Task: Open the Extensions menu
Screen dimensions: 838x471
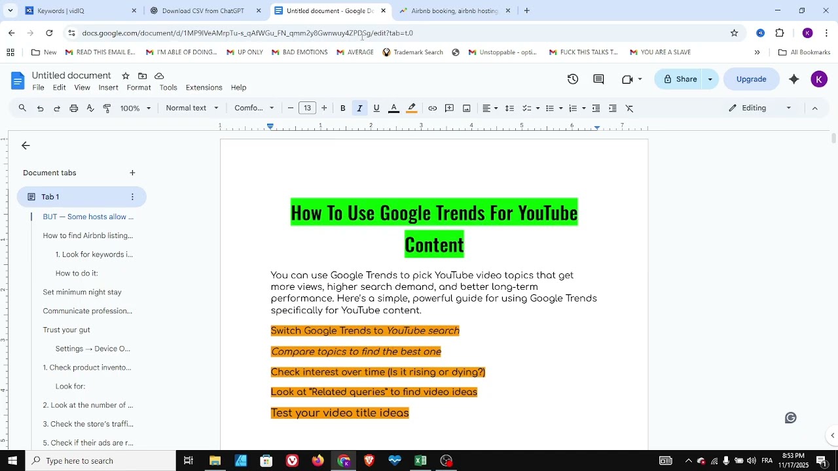Action: click(x=204, y=88)
